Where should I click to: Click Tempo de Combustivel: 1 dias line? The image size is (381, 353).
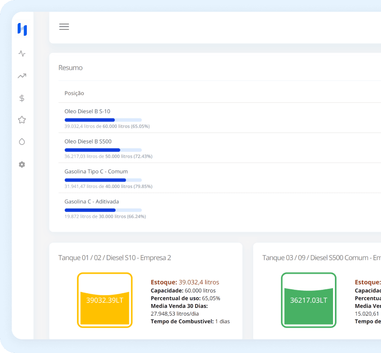(x=190, y=322)
